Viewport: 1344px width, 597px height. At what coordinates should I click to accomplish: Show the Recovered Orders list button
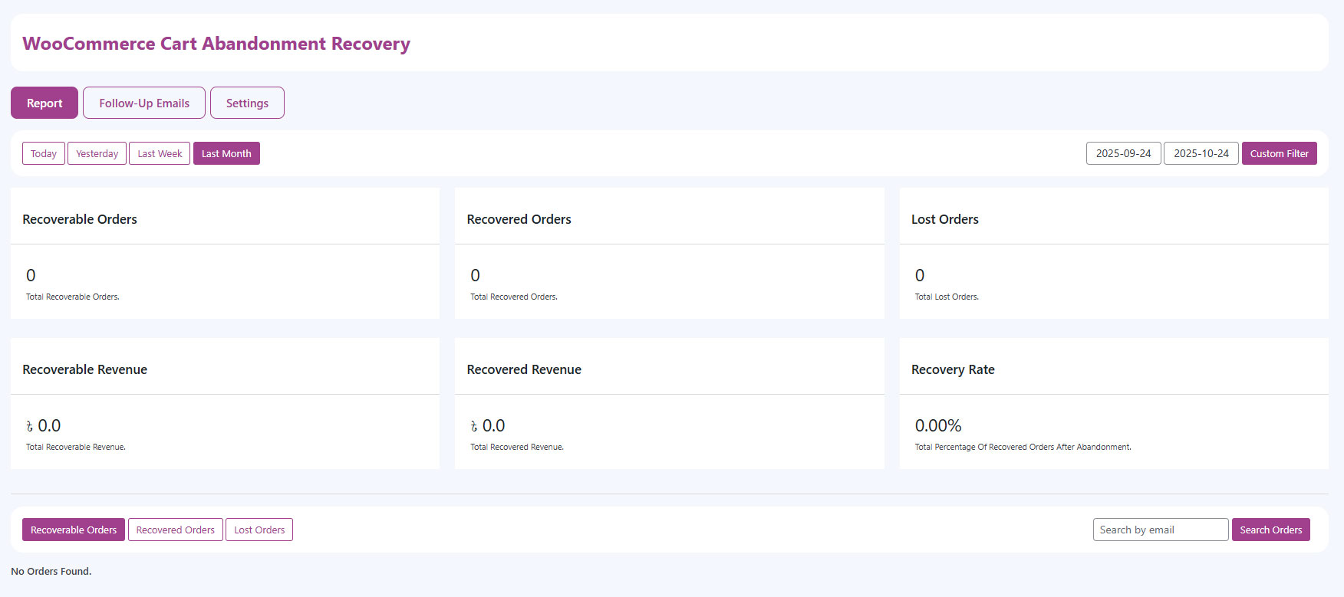[175, 530]
